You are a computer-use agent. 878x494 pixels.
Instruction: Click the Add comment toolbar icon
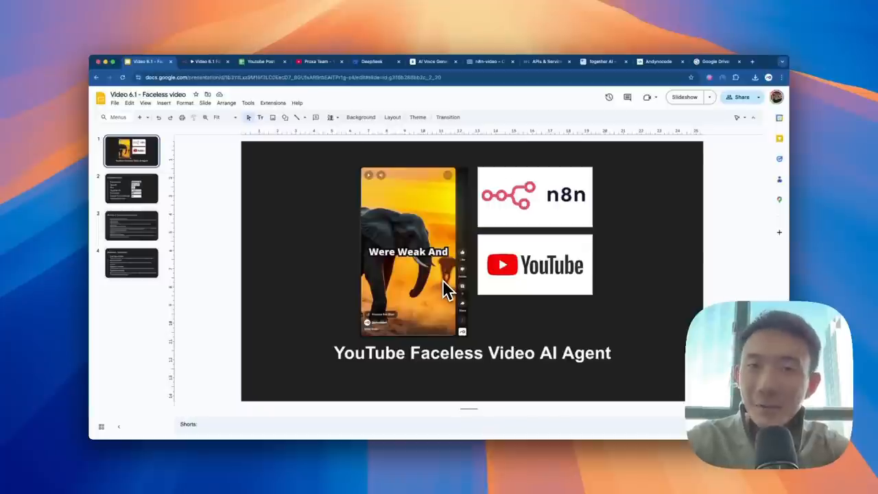[x=316, y=117]
